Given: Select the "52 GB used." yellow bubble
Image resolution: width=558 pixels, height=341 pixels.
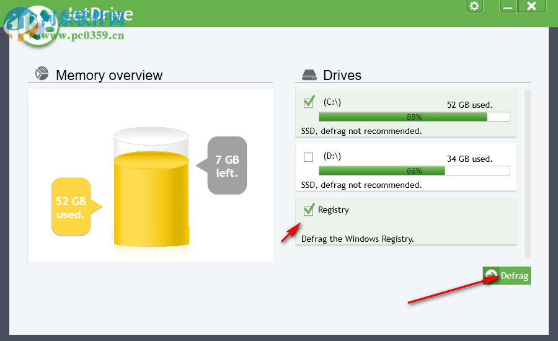Looking at the screenshot, I should [76, 207].
